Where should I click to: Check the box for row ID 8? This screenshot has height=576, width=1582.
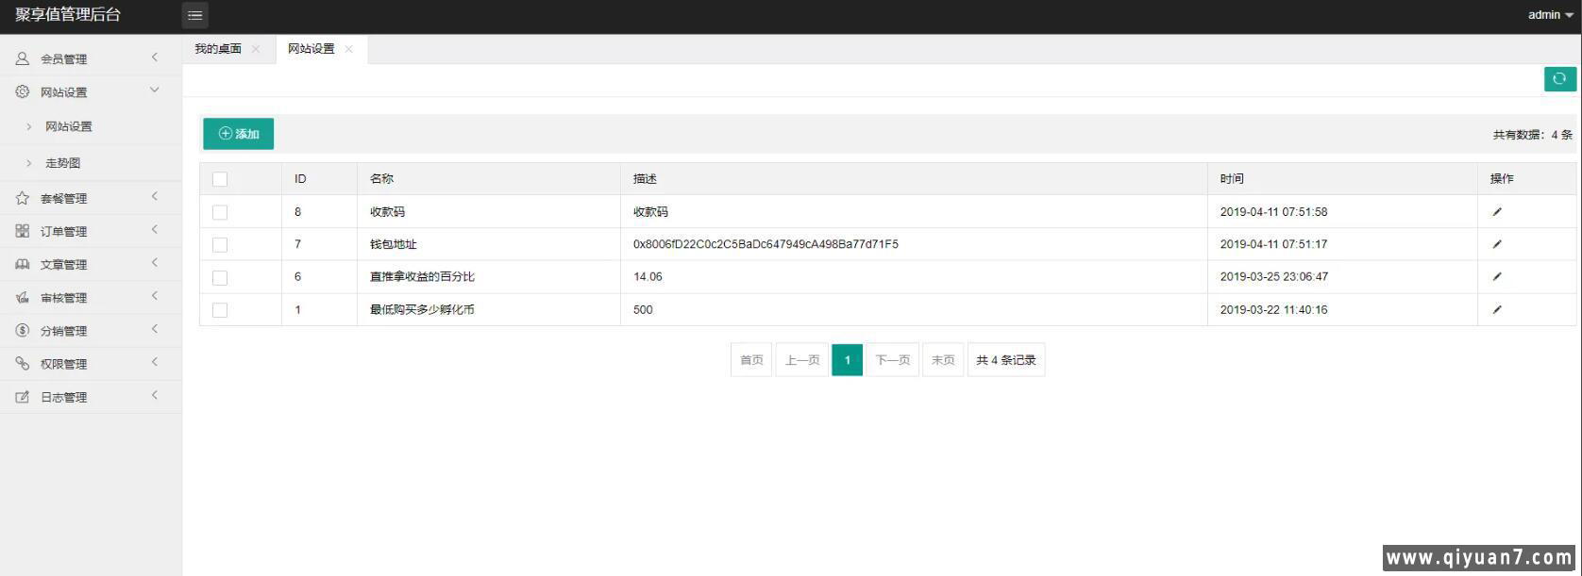coord(220,212)
